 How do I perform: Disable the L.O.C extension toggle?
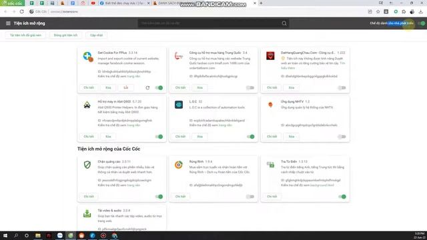(x=250, y=136)
